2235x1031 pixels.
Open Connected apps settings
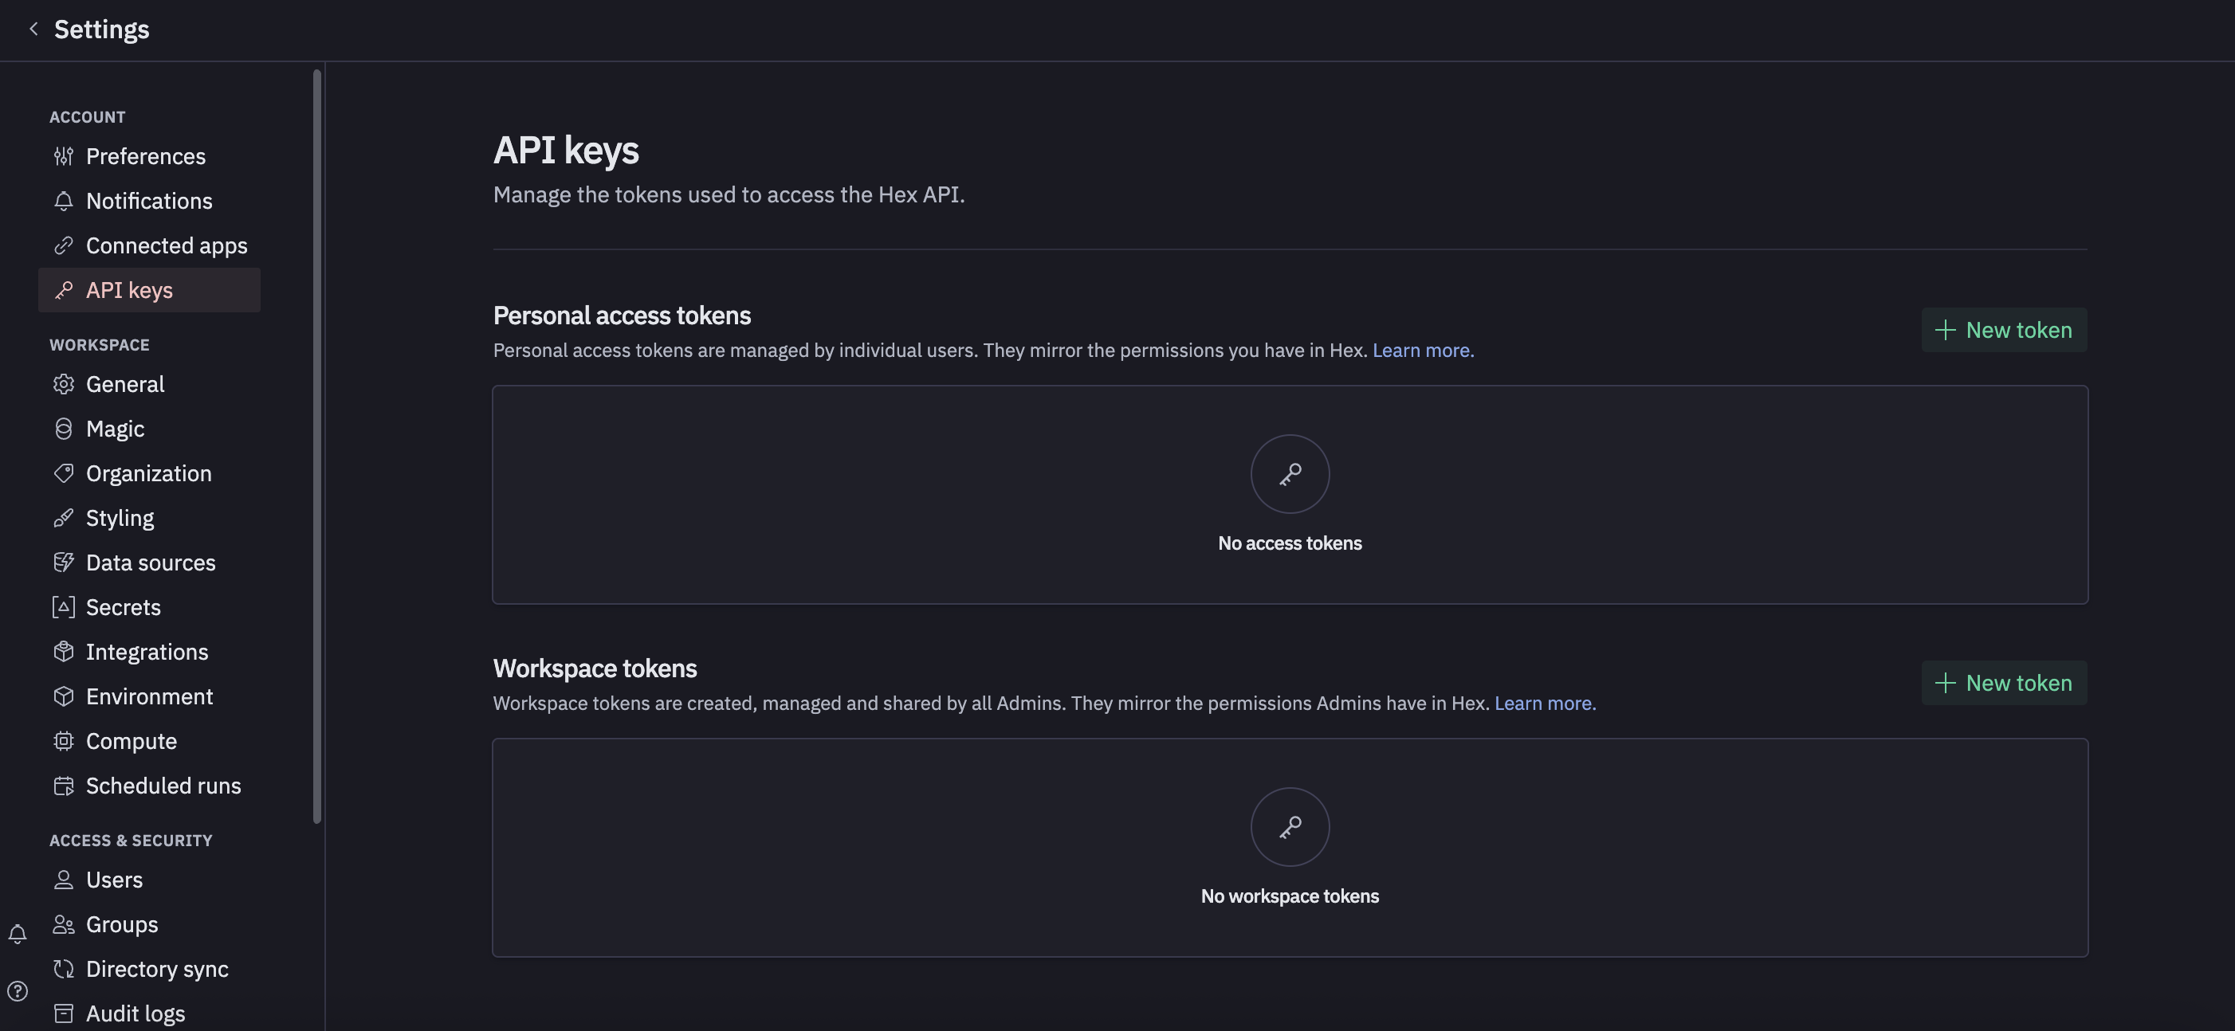coord(166,245)
